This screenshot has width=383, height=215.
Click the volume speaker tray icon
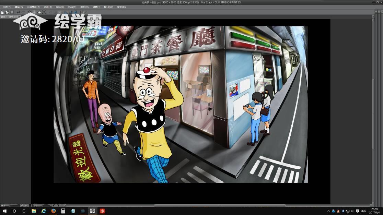[352, 211]
